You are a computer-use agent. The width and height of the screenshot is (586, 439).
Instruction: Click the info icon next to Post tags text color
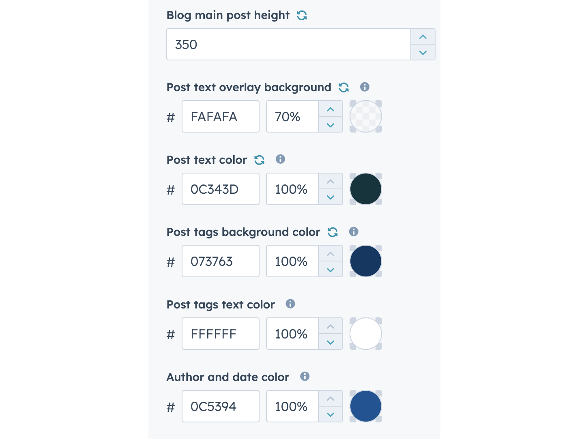click(290, 304)
